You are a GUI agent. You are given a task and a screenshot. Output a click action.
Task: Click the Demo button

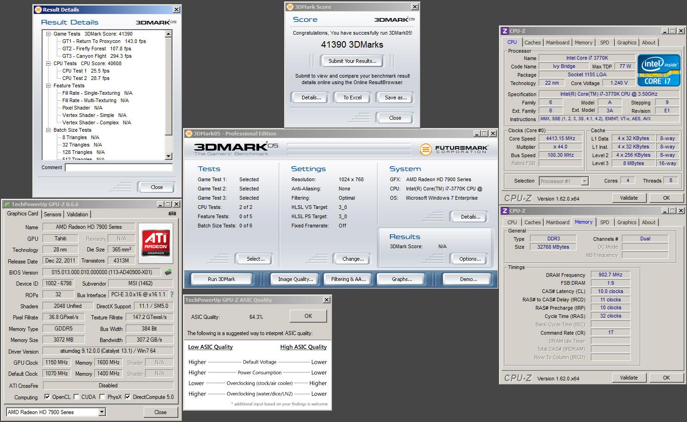468,279
